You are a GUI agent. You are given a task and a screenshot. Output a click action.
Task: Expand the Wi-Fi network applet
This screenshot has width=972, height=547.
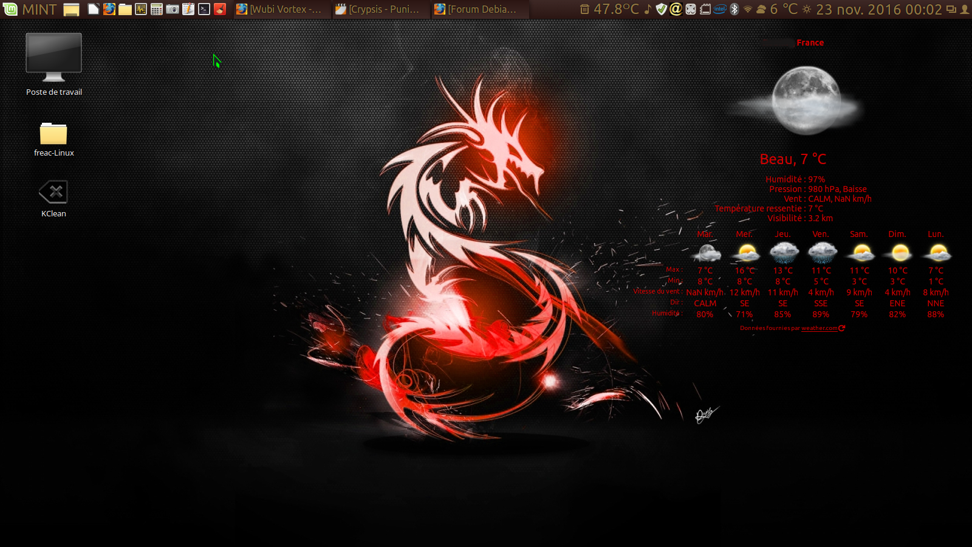pyautogui.click(x=748, y=9)
